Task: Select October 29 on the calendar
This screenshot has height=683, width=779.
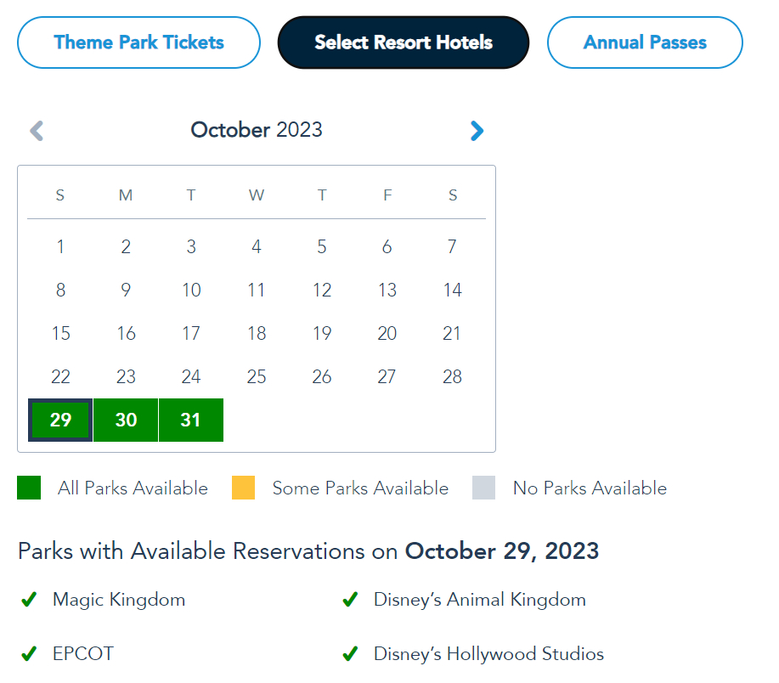Action: [x=60, y=420]
